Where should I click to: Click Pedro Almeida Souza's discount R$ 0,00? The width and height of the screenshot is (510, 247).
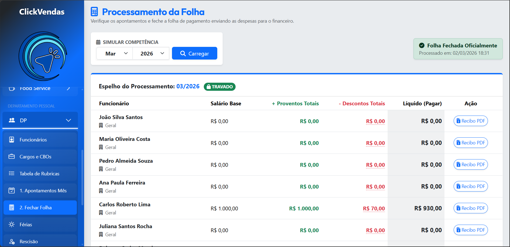[x=375, y=165]
